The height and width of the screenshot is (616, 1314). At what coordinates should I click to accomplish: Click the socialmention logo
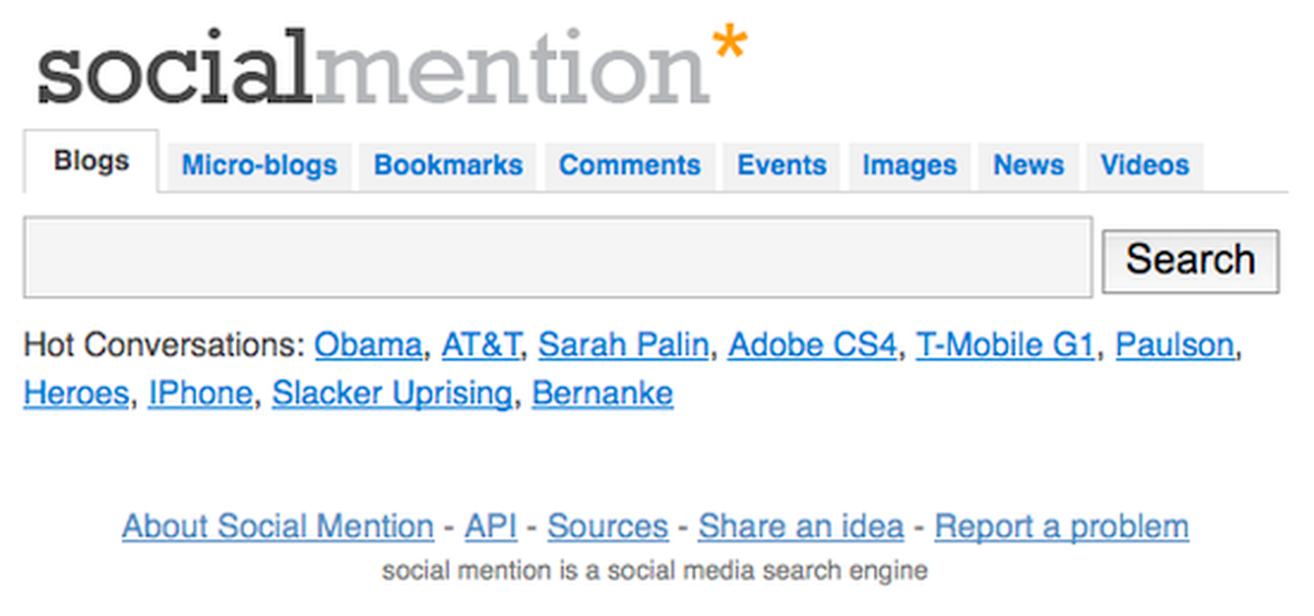coord(391,66)
